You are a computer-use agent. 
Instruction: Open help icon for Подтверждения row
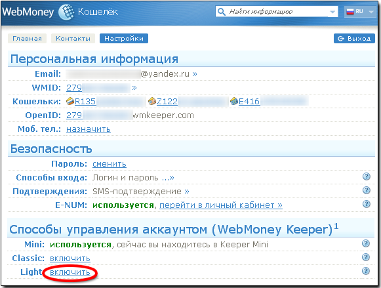click(x=366, y=190)
